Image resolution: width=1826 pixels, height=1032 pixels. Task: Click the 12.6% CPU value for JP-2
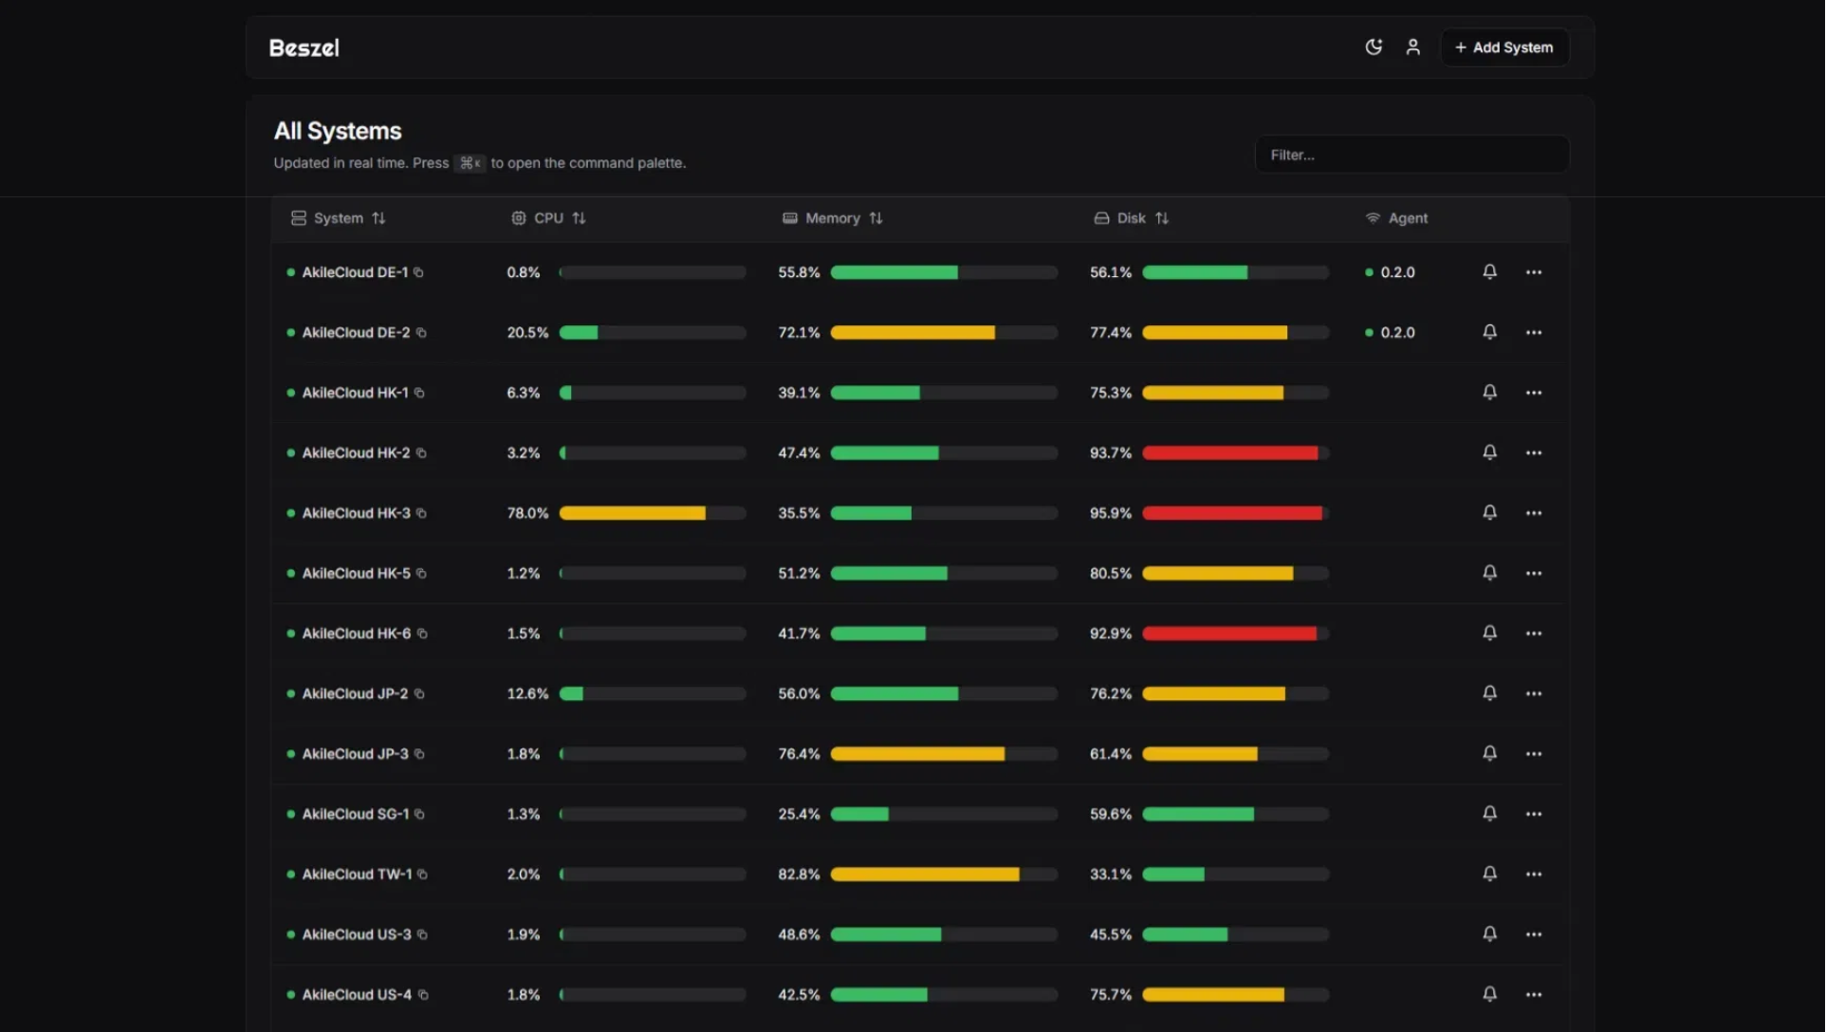coord(527,694)
